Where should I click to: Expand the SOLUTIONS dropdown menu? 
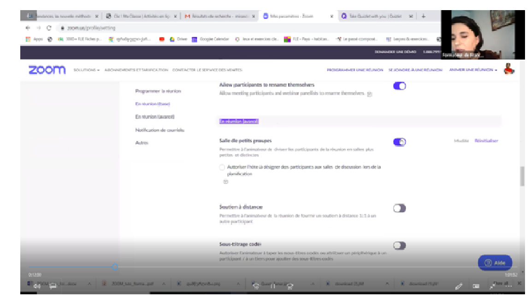(x=86, y=70)
